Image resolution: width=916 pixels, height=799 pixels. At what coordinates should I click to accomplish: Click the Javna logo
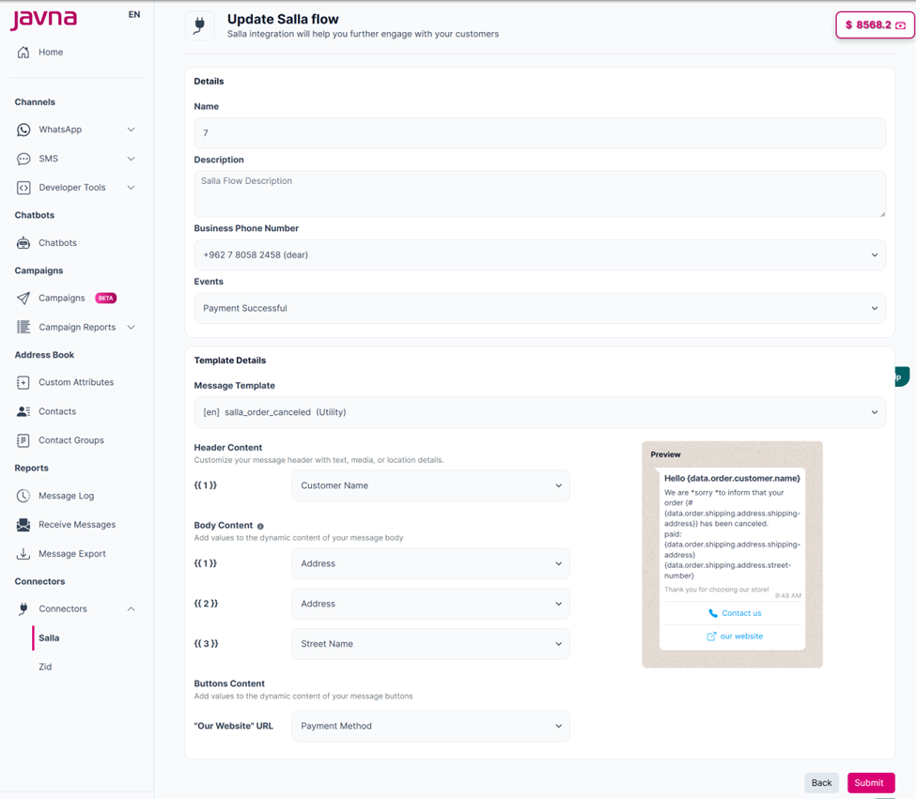(x=43, y=19)
